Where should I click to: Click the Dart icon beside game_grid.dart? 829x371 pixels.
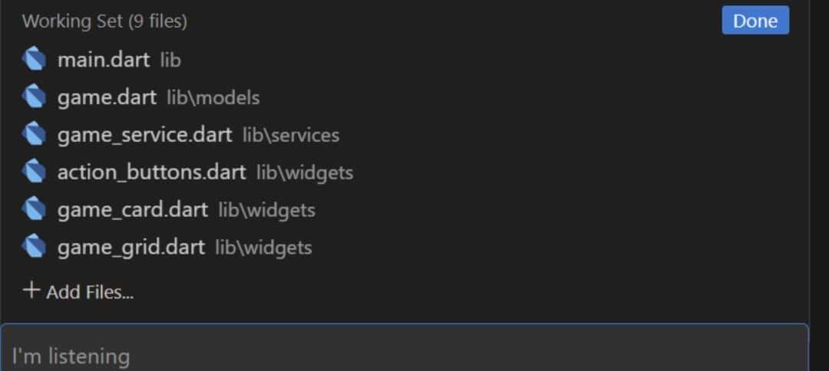[x=34, y=247]
